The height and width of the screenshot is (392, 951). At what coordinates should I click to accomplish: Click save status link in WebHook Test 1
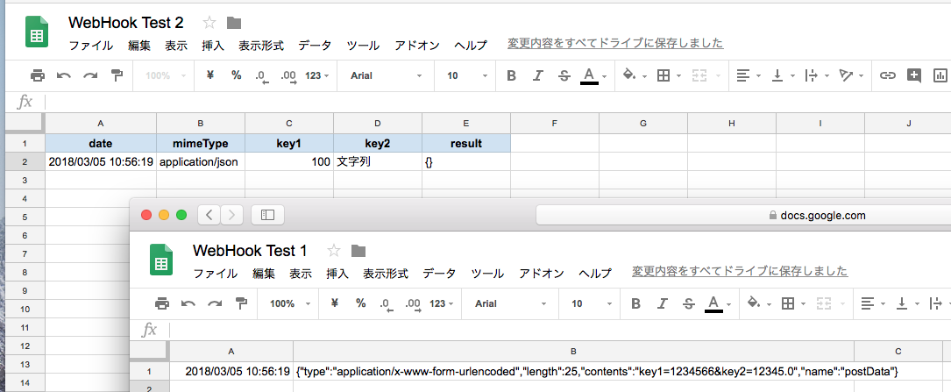tap(740, 271)
